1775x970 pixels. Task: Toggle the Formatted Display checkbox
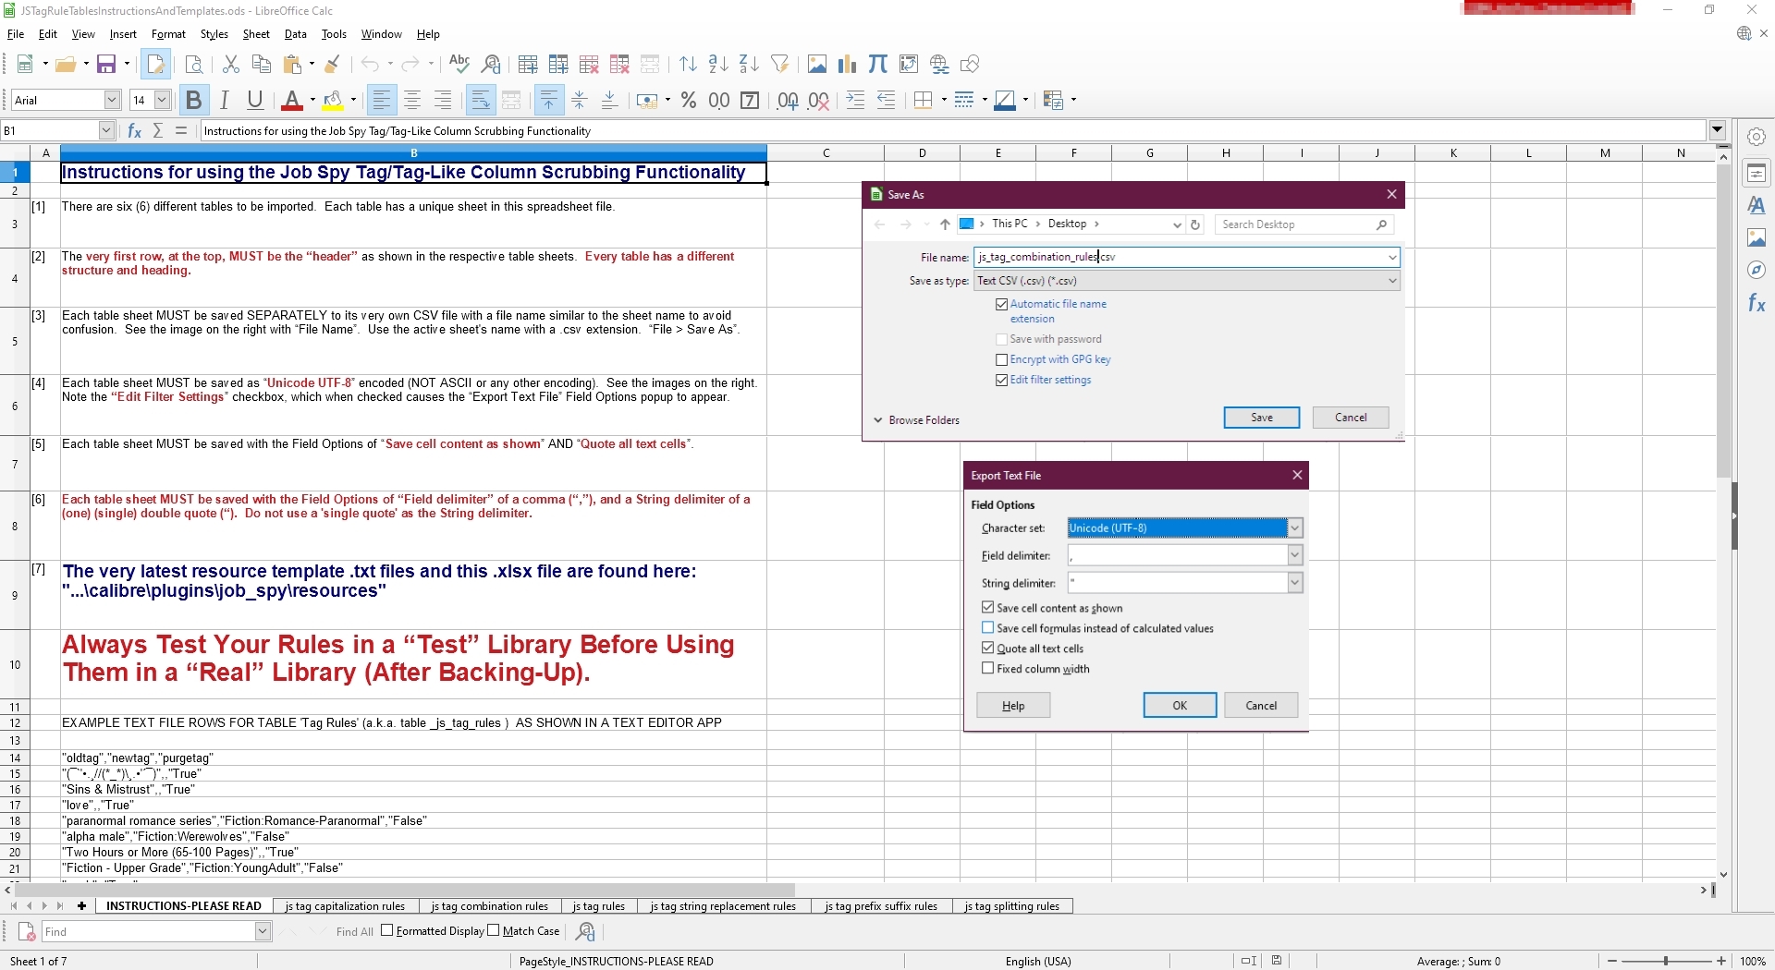point(387,931)
